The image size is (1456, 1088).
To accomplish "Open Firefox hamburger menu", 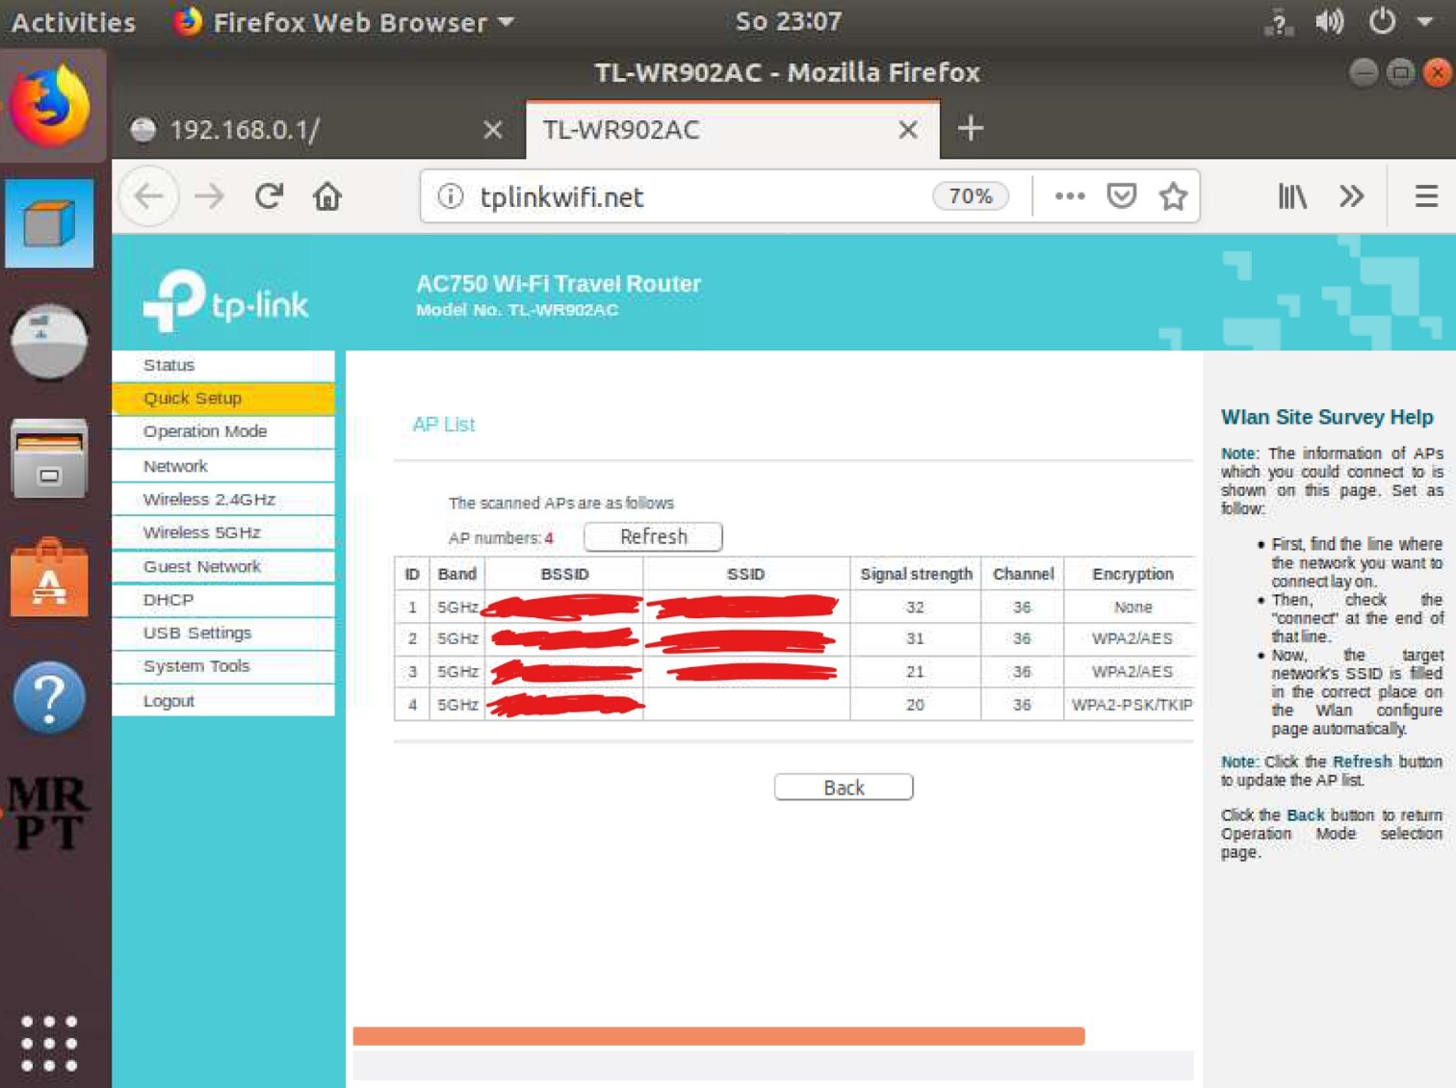I will 1425,196.
